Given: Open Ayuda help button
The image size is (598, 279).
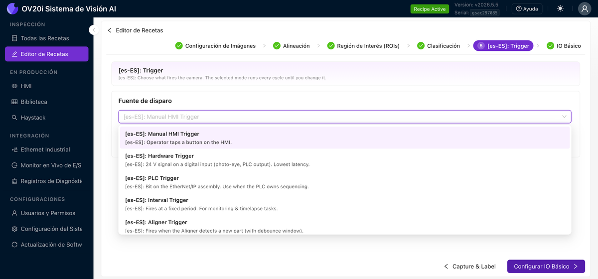Looking at the screenshot, I should click(x=527, y=9).
